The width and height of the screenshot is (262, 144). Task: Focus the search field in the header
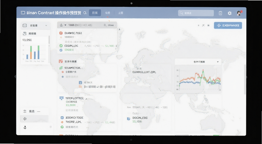coord(196,13)
